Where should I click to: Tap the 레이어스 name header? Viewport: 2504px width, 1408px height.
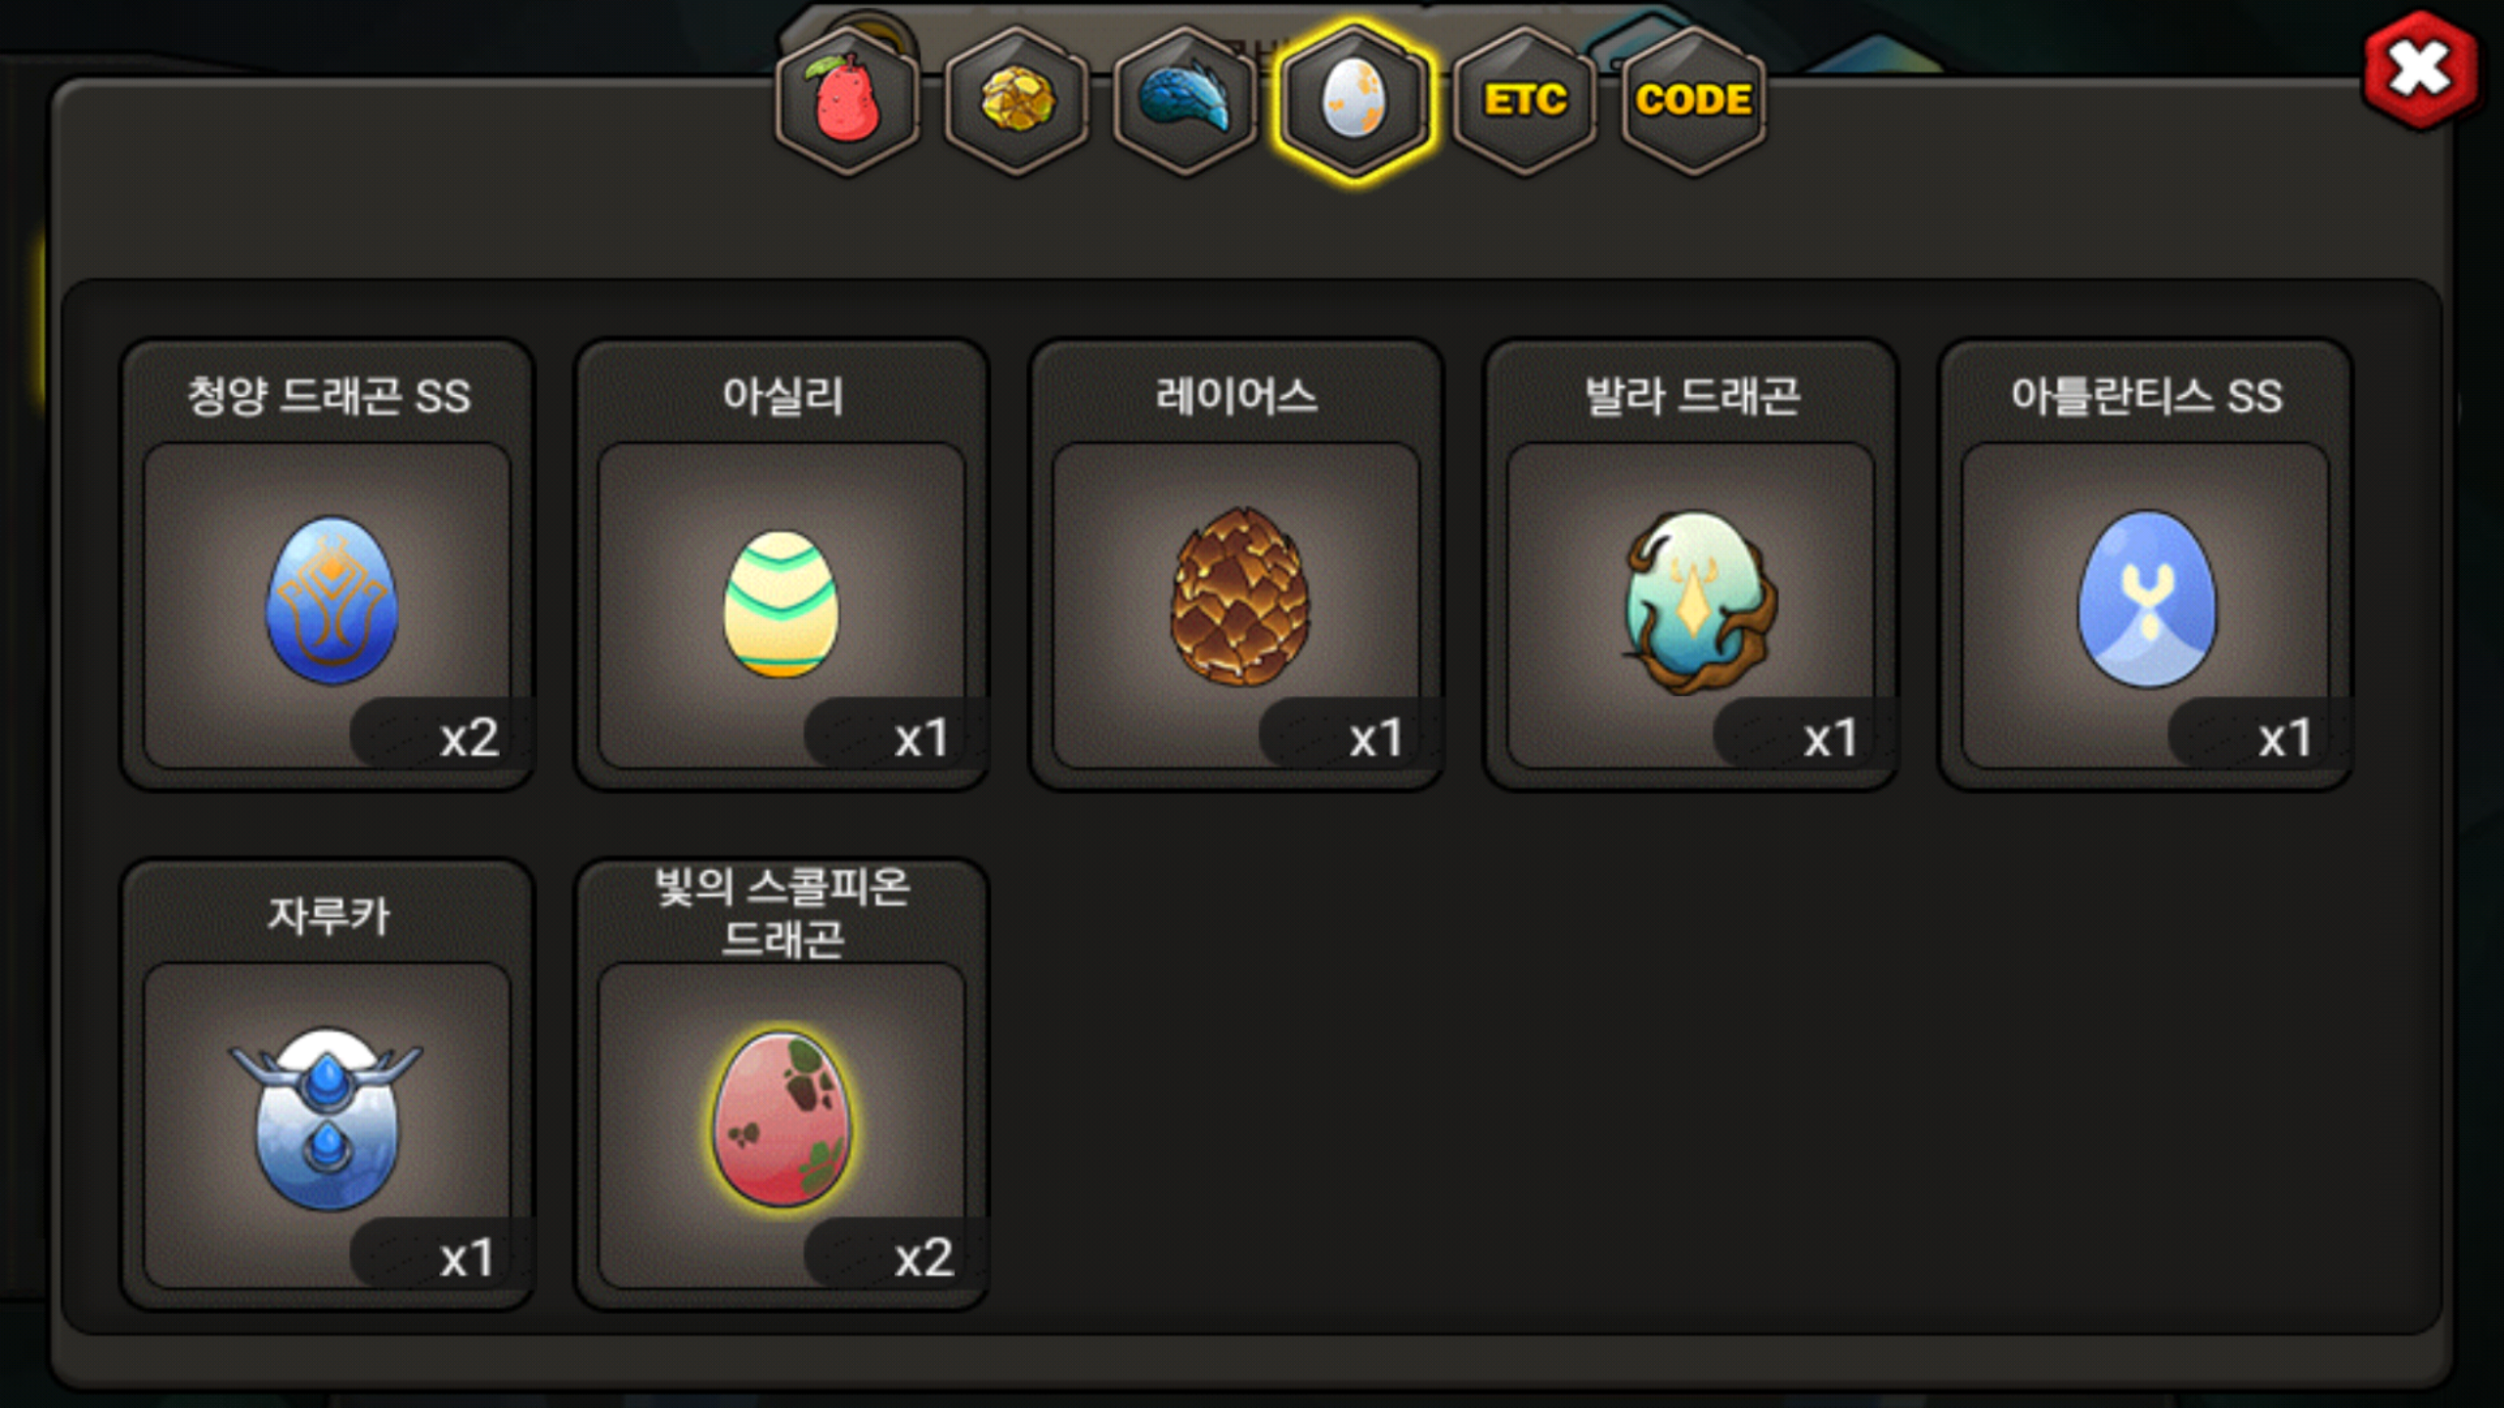point(1236,396)
